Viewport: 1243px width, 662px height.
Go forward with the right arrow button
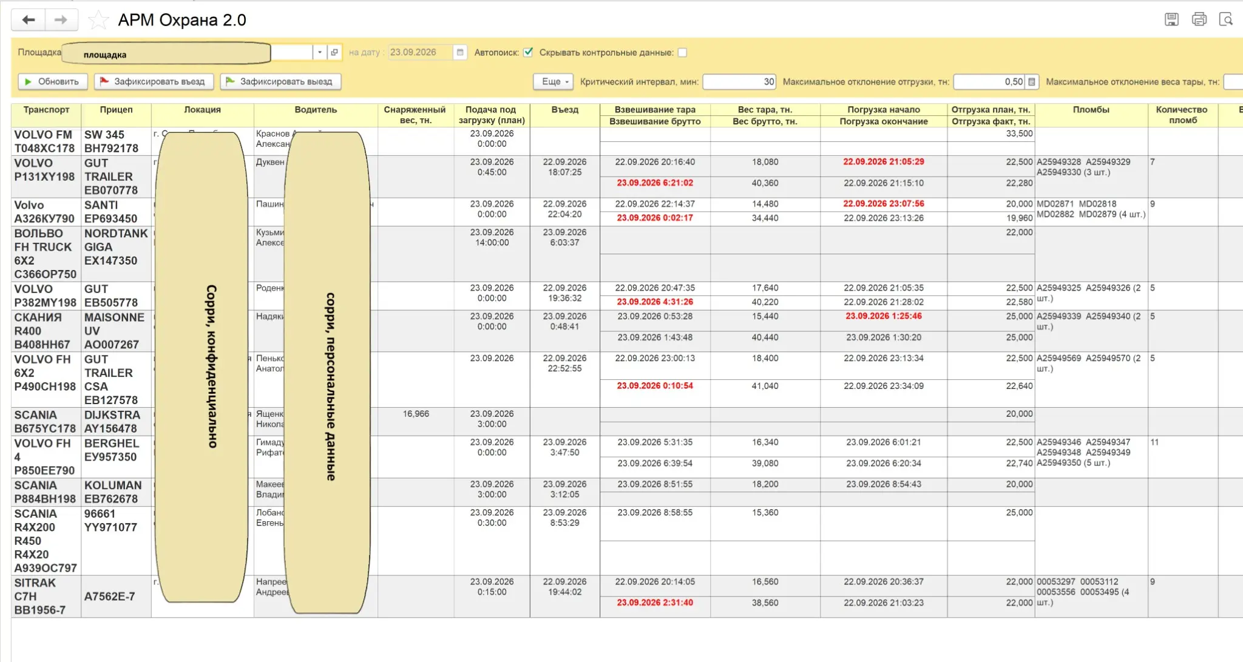[x=61, y=20]
